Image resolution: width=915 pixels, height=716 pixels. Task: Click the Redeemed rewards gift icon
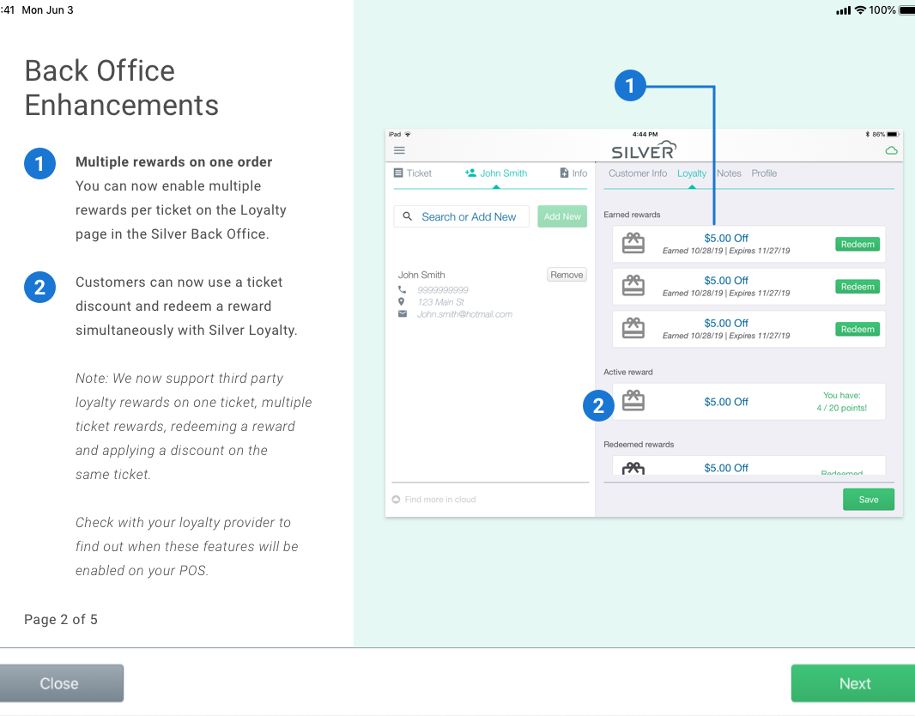pyautogui.click(x=633, y=467)
